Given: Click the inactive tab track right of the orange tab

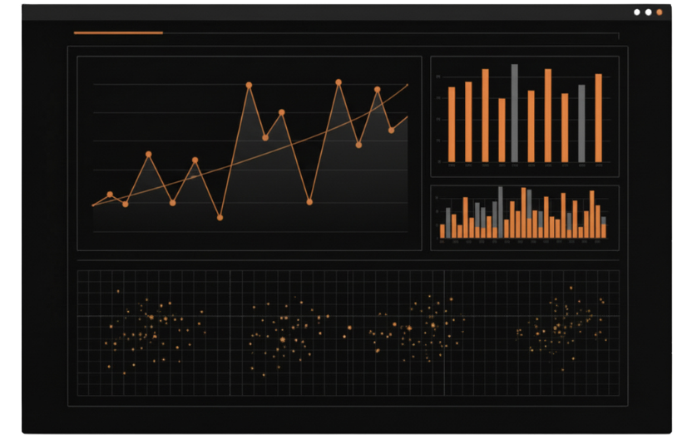Looking at the screenshot, I should pyautogui.click(x=391, y=33).
